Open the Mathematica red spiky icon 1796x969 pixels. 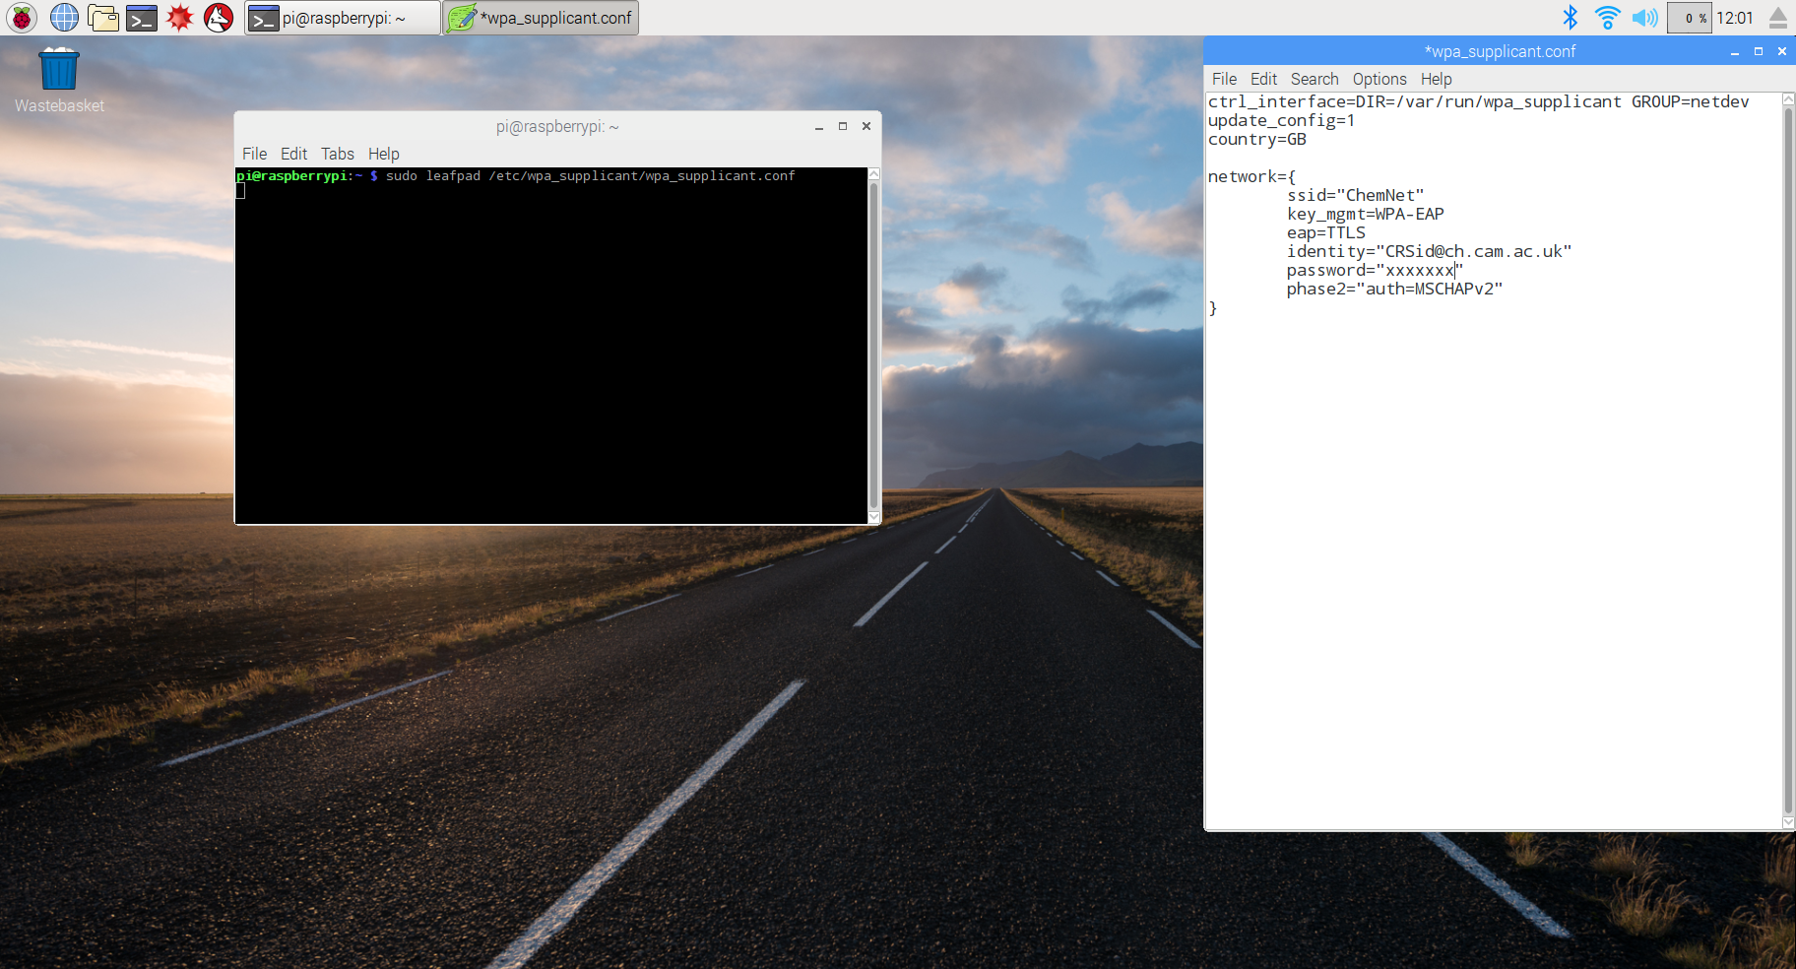[x=180, y=18]
